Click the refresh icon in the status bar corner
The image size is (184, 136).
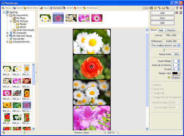coord(3,132)
